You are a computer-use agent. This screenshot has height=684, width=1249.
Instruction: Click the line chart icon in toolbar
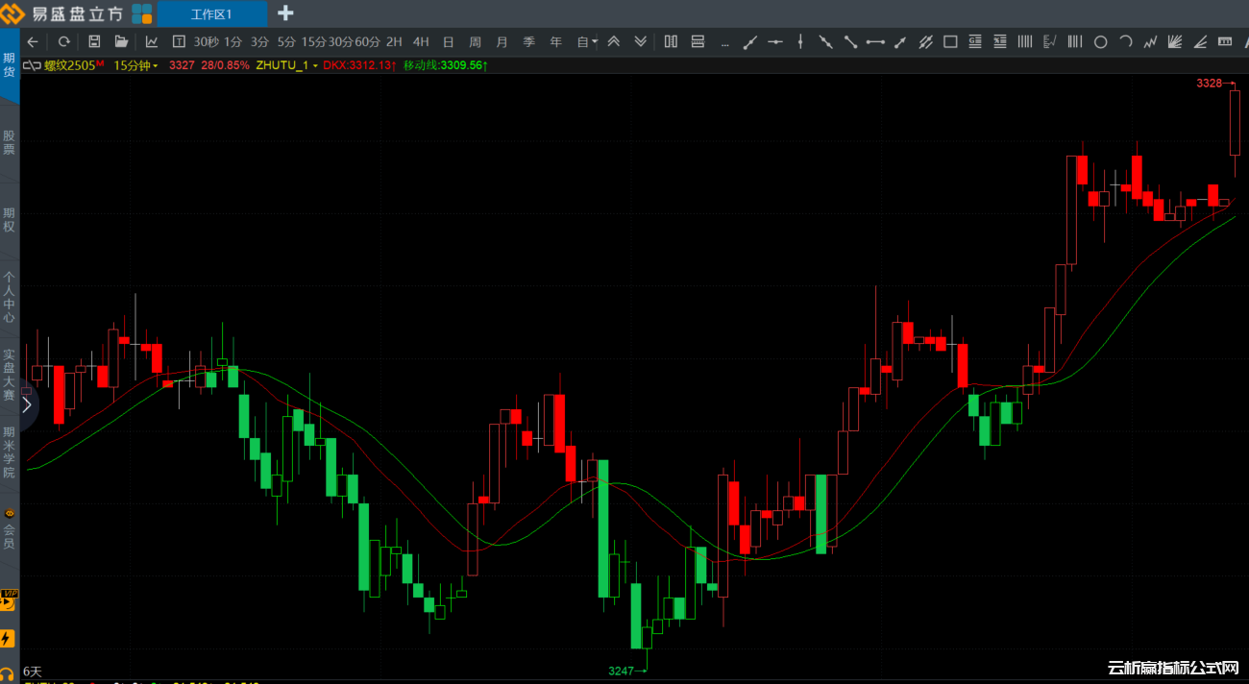[x=152, y=41]
